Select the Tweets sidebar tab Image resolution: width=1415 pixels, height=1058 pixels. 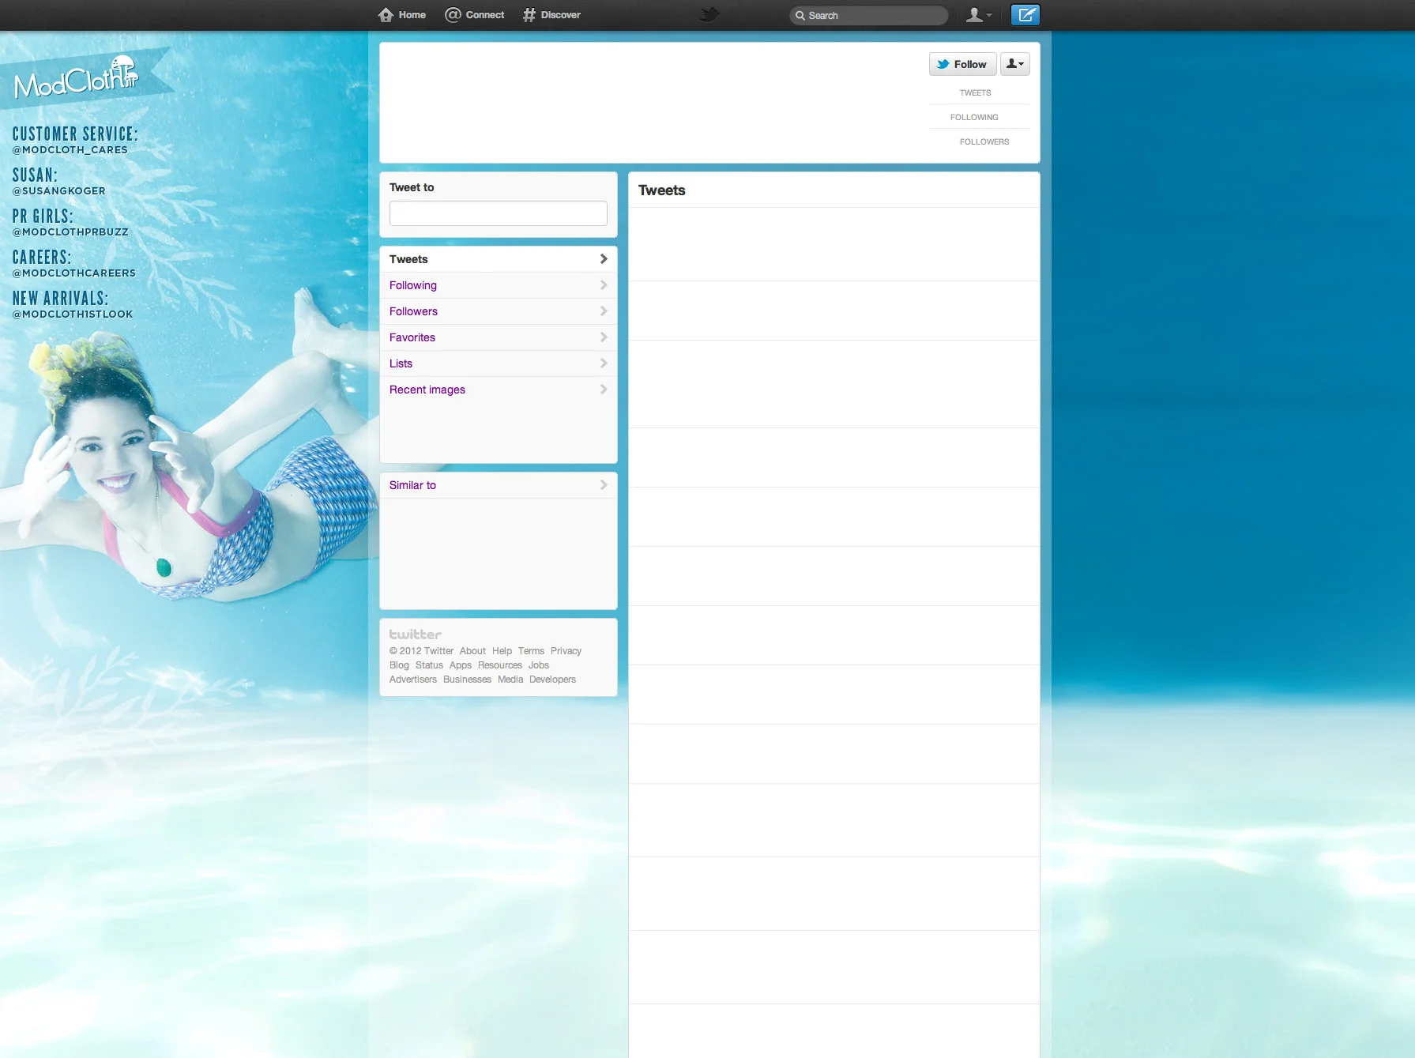point(499,259)
